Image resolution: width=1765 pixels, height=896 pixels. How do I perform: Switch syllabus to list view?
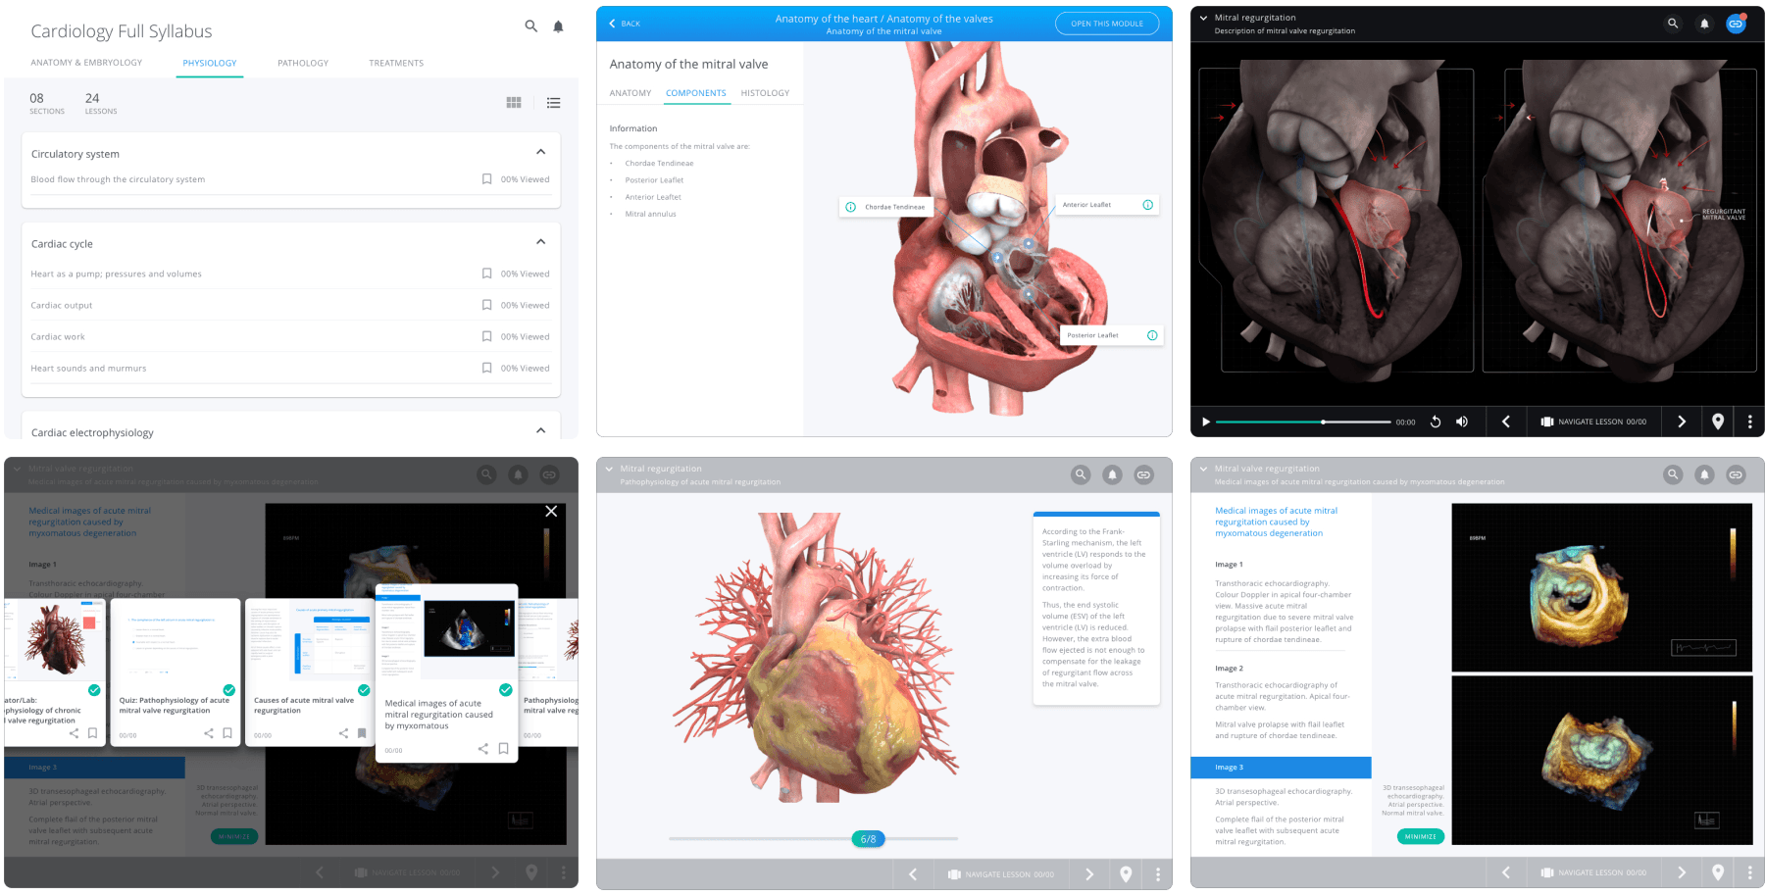[553, 102]
